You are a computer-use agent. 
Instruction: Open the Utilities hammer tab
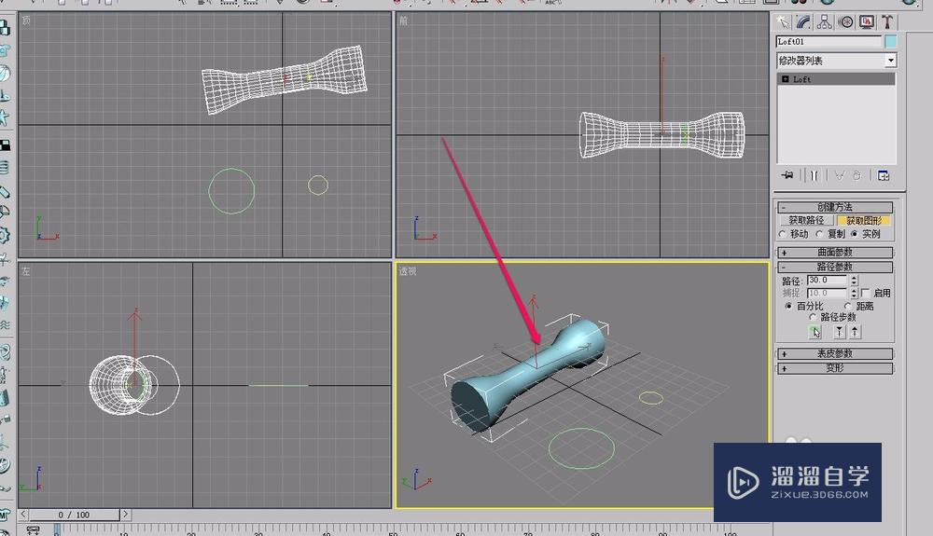pos(887,22)
